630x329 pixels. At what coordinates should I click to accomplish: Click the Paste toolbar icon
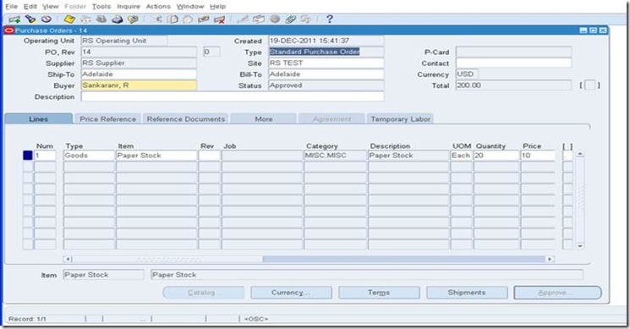(188, 19)
